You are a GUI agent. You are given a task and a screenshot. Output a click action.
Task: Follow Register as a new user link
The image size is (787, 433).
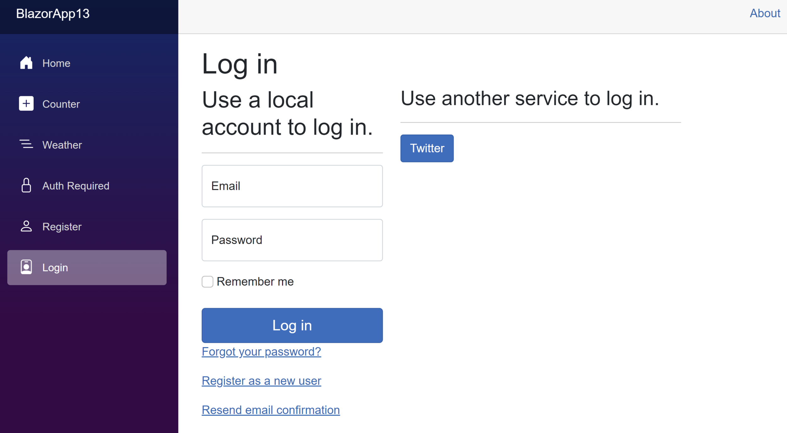tap(261, 381)
